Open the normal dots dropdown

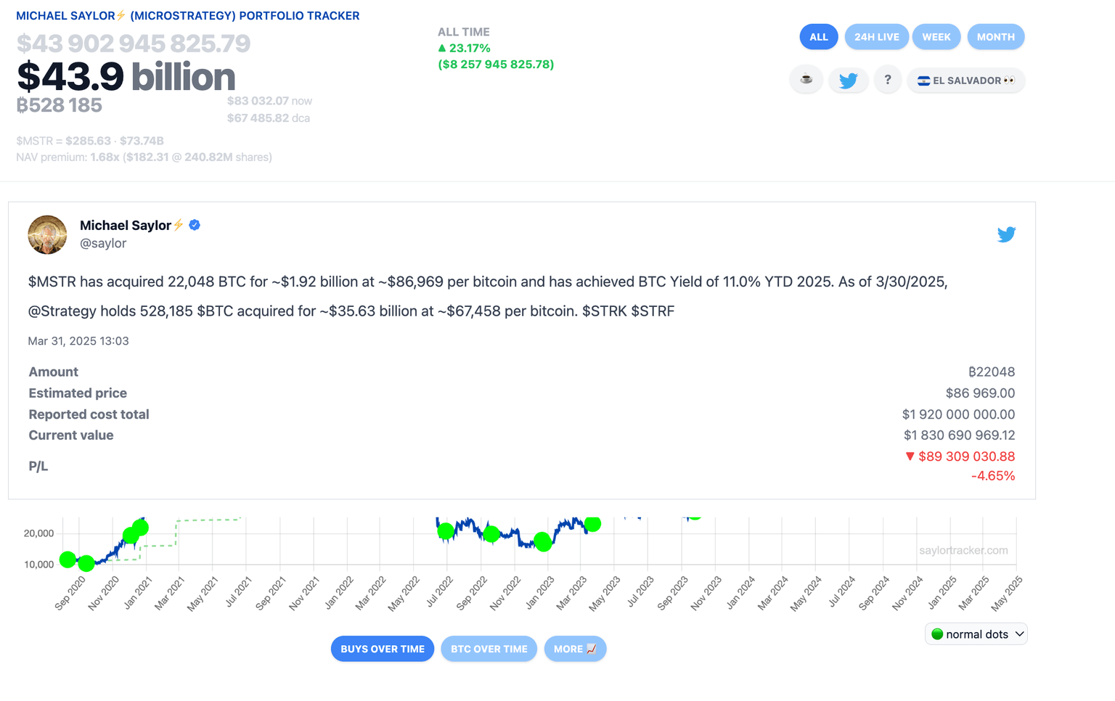(976, 634)
